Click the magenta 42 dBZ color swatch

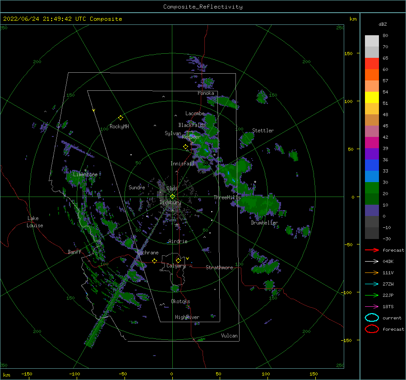(x=372, y=142)
